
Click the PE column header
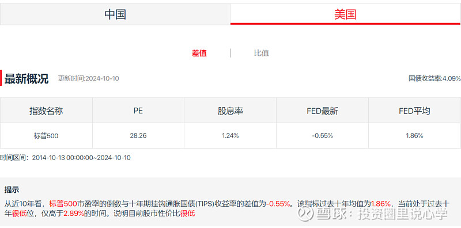138,111
